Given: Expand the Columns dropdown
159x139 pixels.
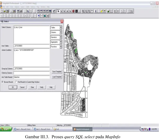Looking at the screenshot, I should tap(61, 32).
